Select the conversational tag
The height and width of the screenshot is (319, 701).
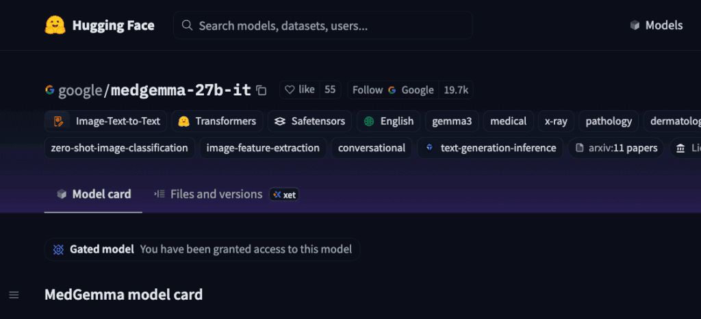coord(372,148)
